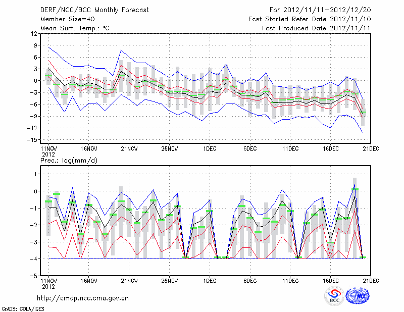Image resolution: width=404 pixels, height=312 pixels.
Task: Click 11NOV 2012 label under temperature chart
Action: click(48, 151)
